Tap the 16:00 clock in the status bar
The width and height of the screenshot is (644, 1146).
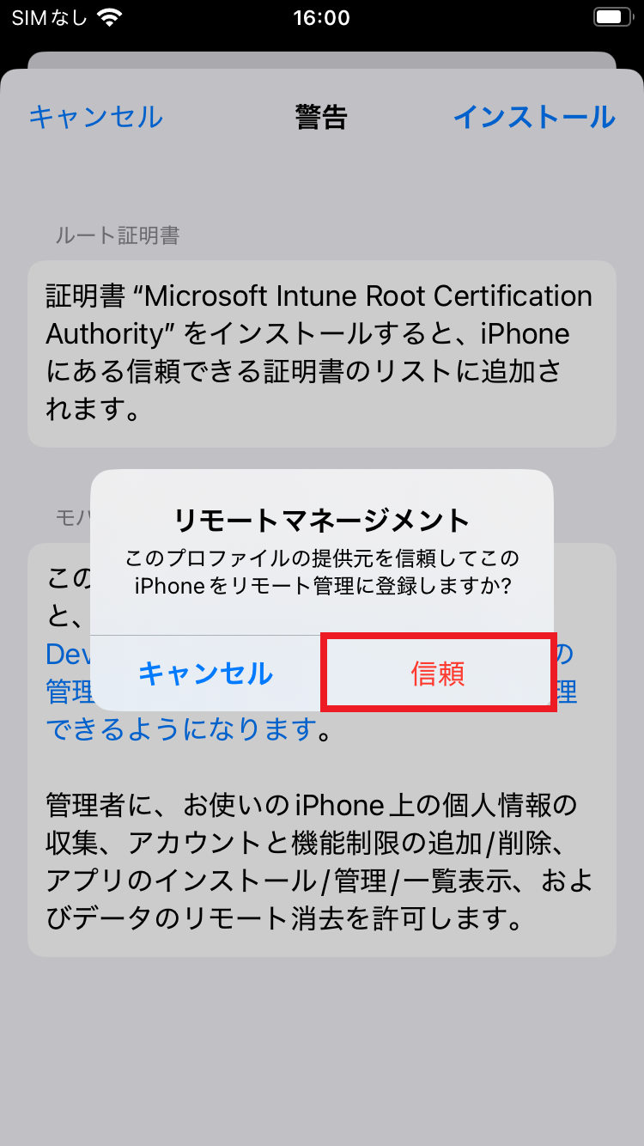(x=321, y=17)
